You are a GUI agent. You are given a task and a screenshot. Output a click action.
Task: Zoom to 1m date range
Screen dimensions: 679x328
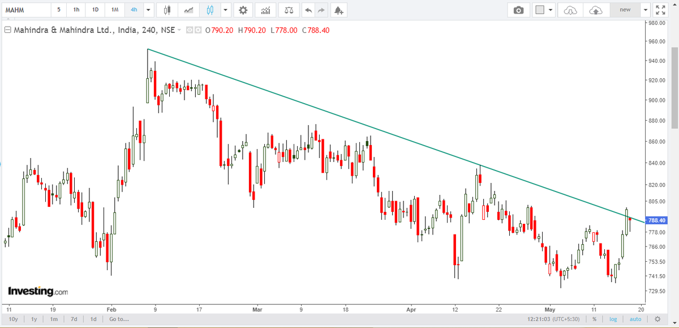coord(54,319)
